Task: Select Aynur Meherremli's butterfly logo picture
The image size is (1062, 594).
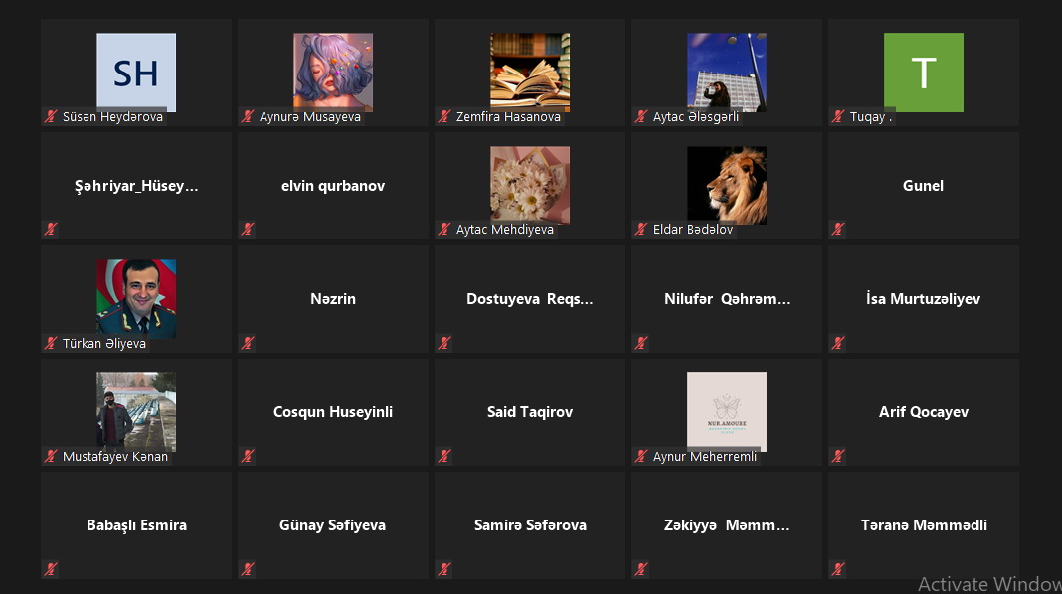Action: tap(727, 411)
